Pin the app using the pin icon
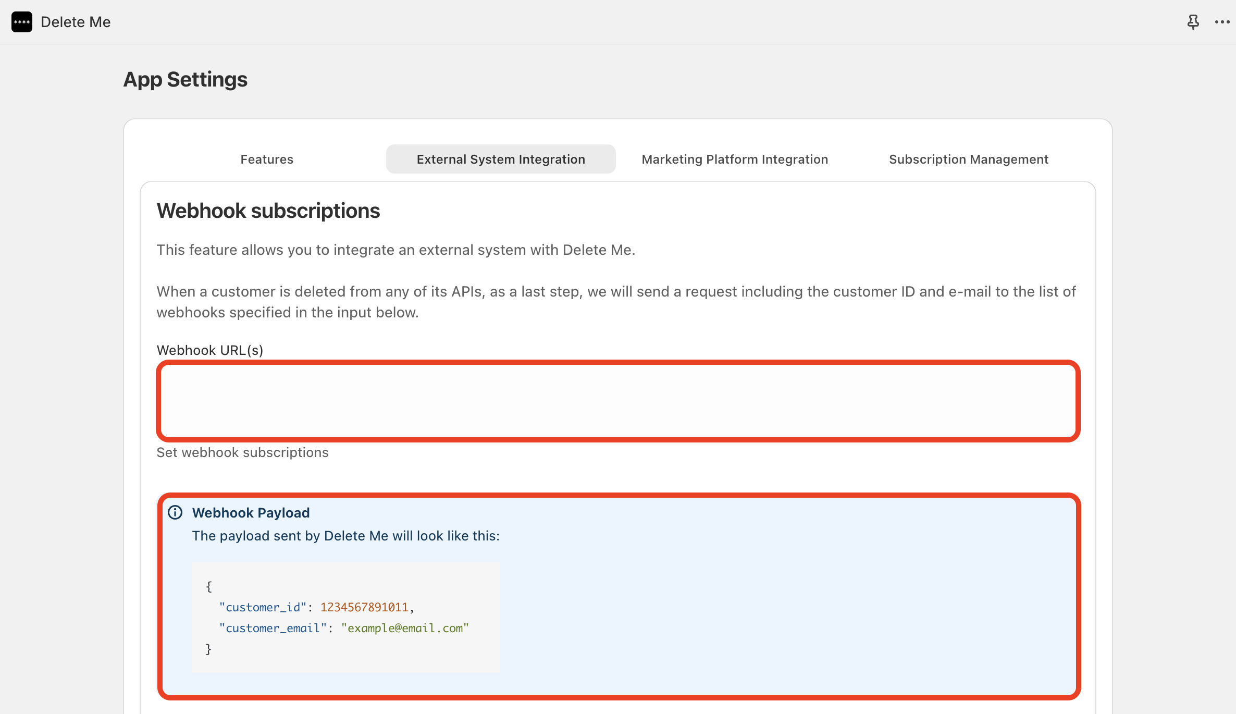Image resolution: width=1236 pixels, height=714 pixels. point(1193,22)
